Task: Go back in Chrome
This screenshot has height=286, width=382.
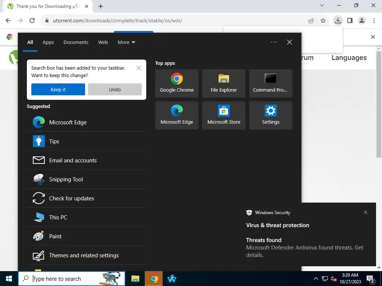Action: [8, 20]
